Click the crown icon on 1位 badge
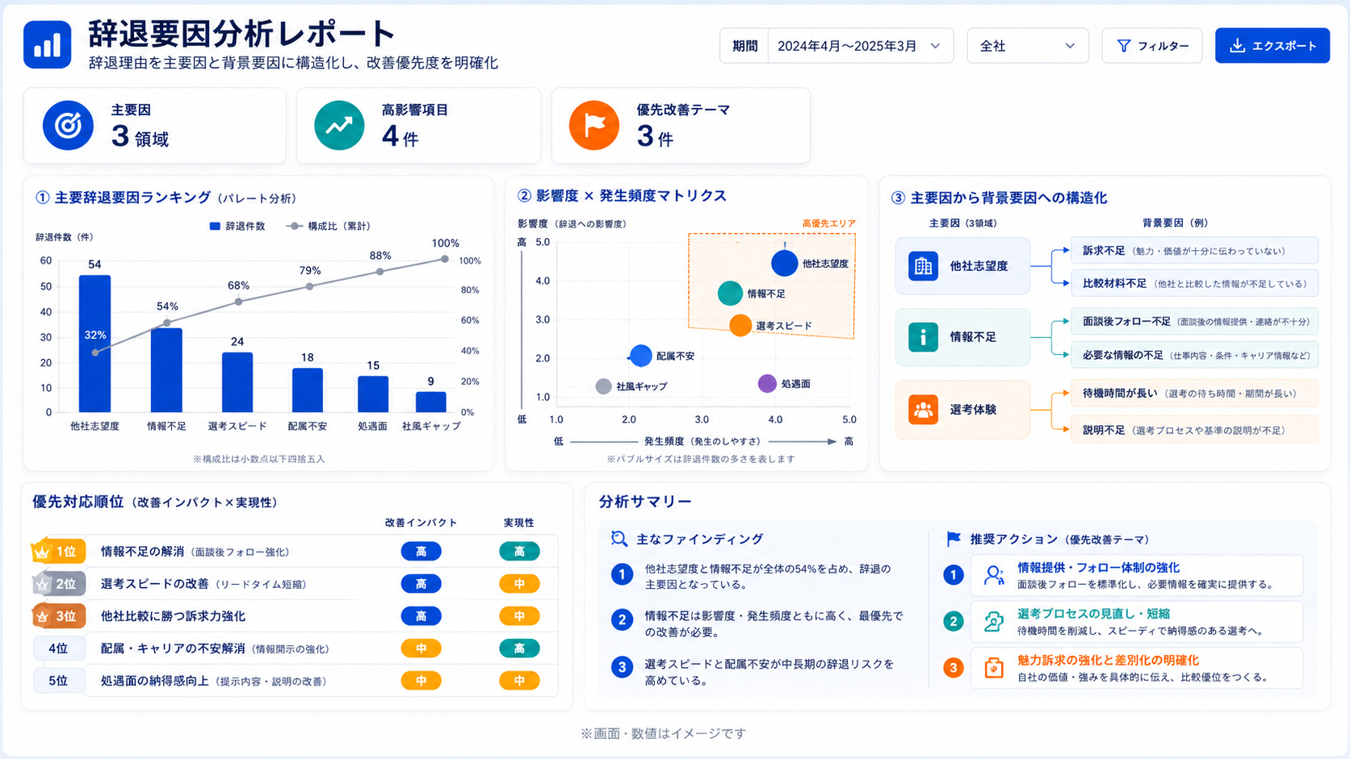This screenshot has width=1350, height=759. pos(42,552)
